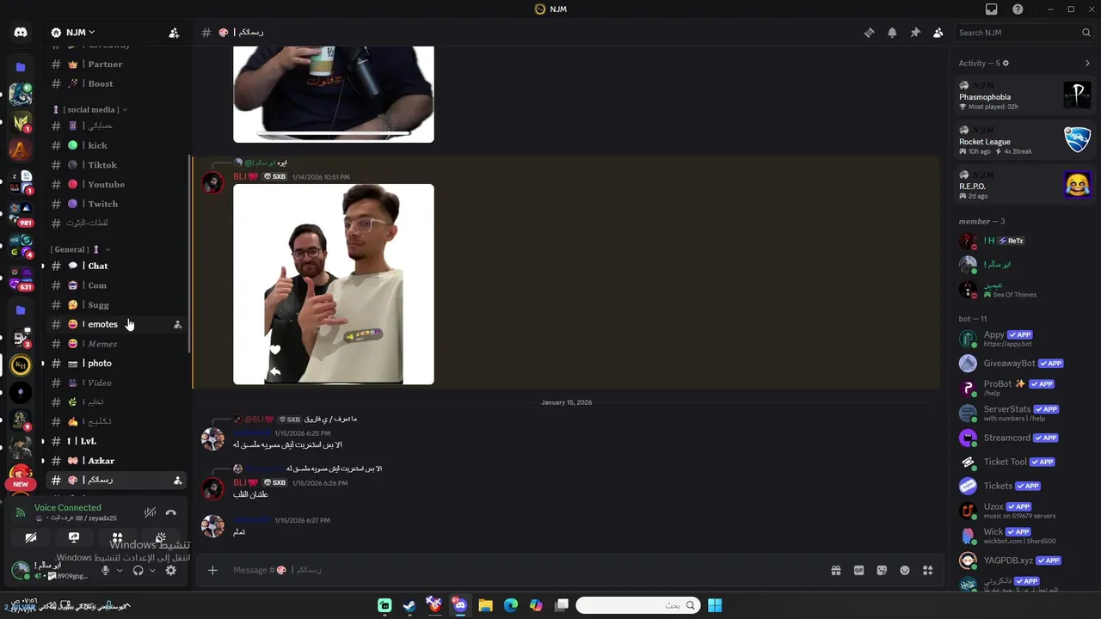Open Apps launcher in message bar
1101x619 pixels.
[x=927, y=570]
